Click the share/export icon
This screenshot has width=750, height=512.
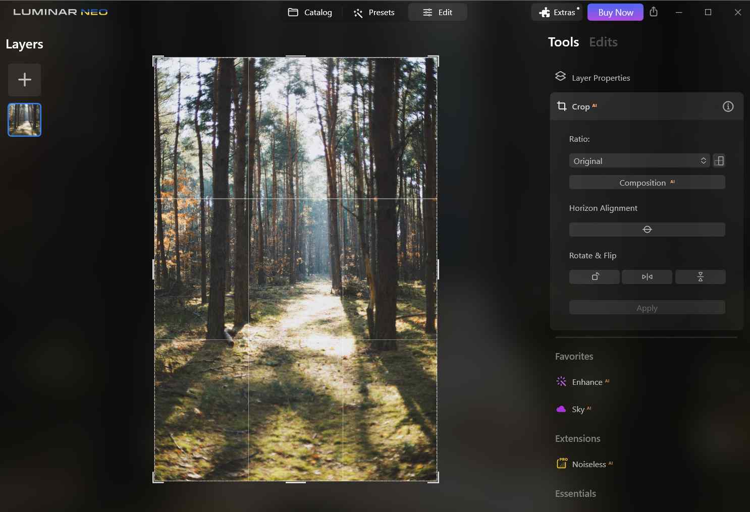pos(654,12)
